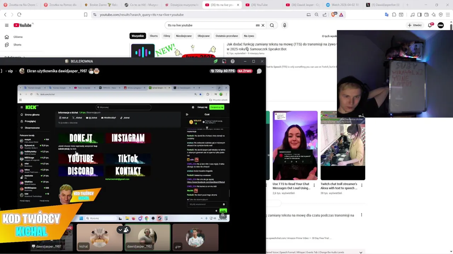Clear the YouTube search field
The width and height of the screenshot is (453, 254).
tap(263, 25)
